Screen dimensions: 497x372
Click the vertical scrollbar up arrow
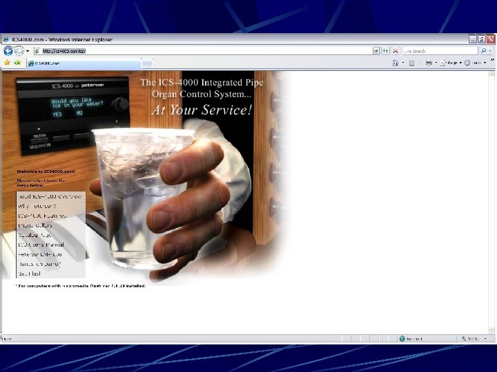pyautogui.click(x=491, y=74)
